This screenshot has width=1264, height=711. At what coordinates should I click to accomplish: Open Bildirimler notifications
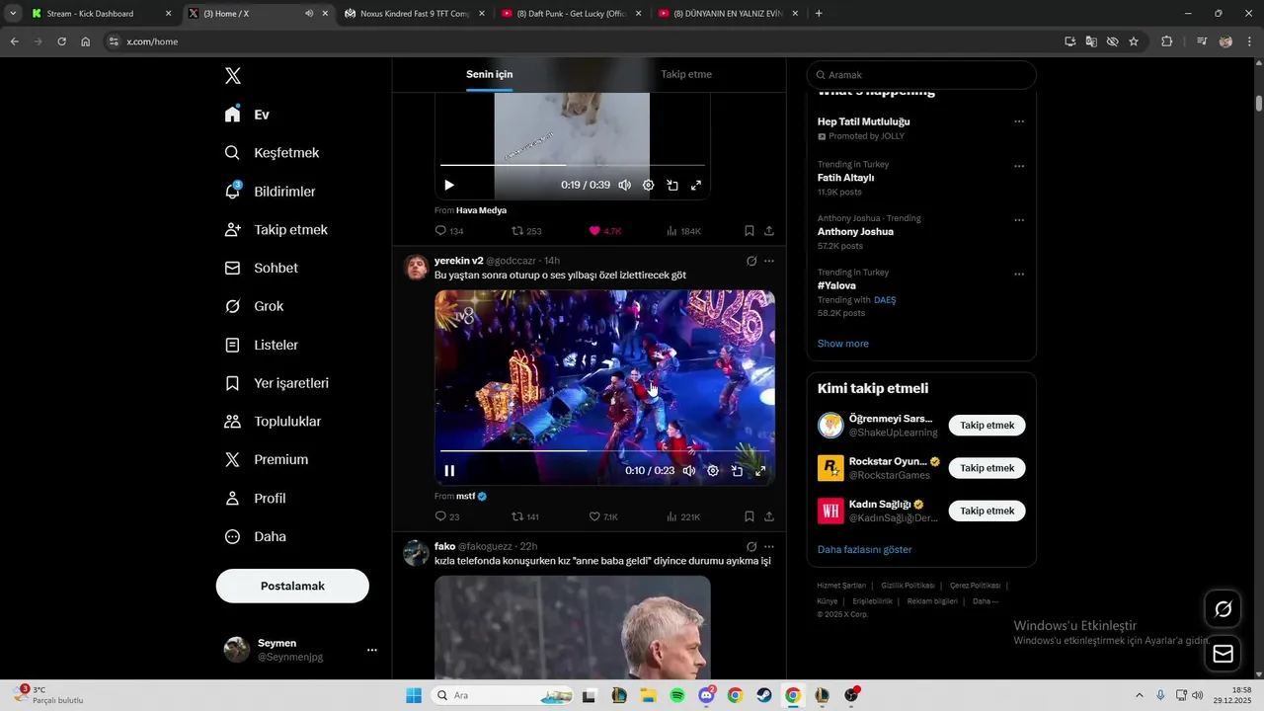coord(271,192)
